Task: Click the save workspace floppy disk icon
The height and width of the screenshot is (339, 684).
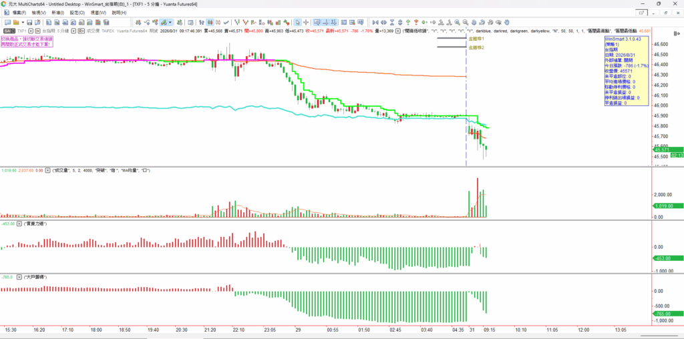Action: pyautogui.click(x=29, y=22)
